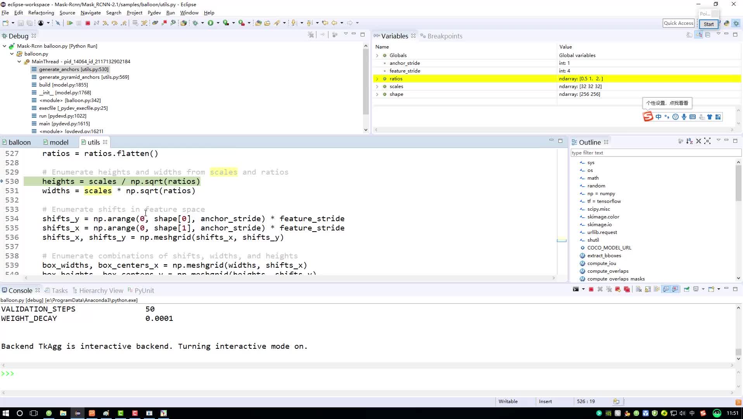
Task: Open the Refactoring menu
Action: [x=41, y=13]
